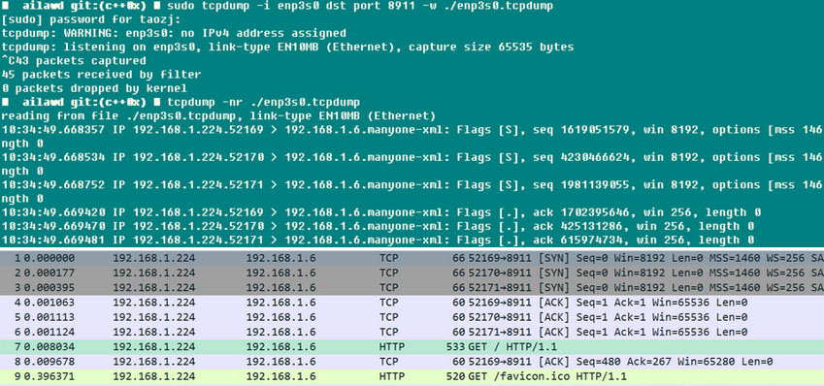The image size is (824, 386).
Task: Click terminal timestamp 10:34:49.669481
Action: point(52,240)
